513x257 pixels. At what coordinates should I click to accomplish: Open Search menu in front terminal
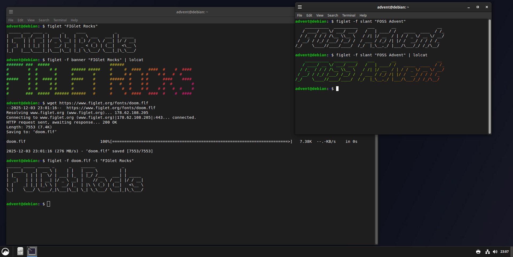pyautogui.click(x=333, y=15)
